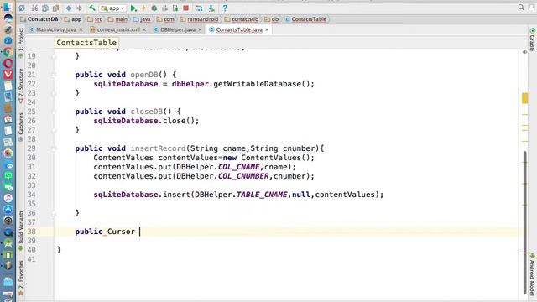This screenshot has width=537, height=302.
Task: Open the Favorites tool window tab
Action: 21,278
